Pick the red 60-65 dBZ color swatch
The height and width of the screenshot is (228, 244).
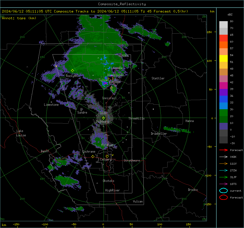223,38
